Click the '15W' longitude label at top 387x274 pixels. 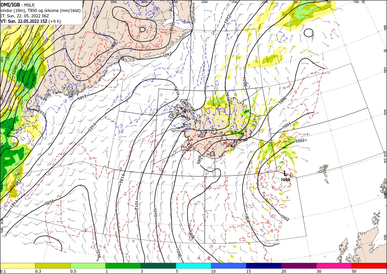[x=235, y=2]
